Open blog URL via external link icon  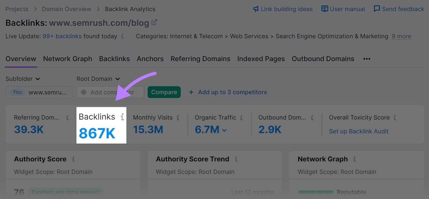click(154, 22)
